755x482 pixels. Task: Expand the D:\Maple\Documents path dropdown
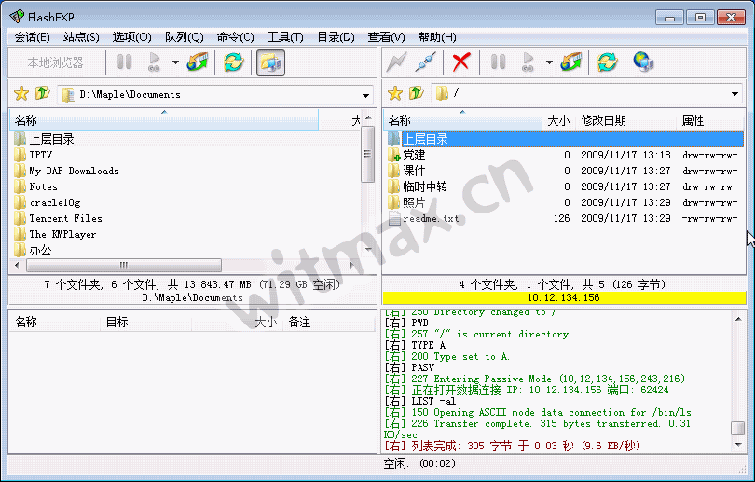(x=366, y=95)
